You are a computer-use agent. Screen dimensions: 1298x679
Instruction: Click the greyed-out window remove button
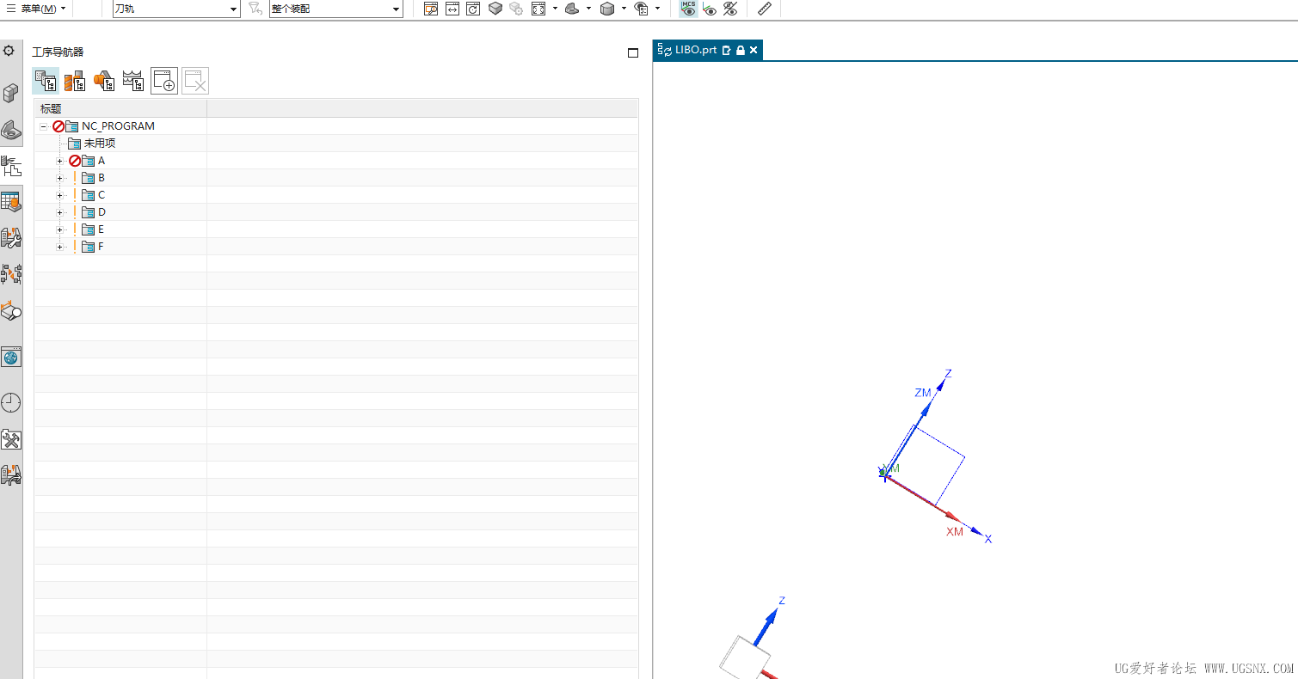coord(195,81)
